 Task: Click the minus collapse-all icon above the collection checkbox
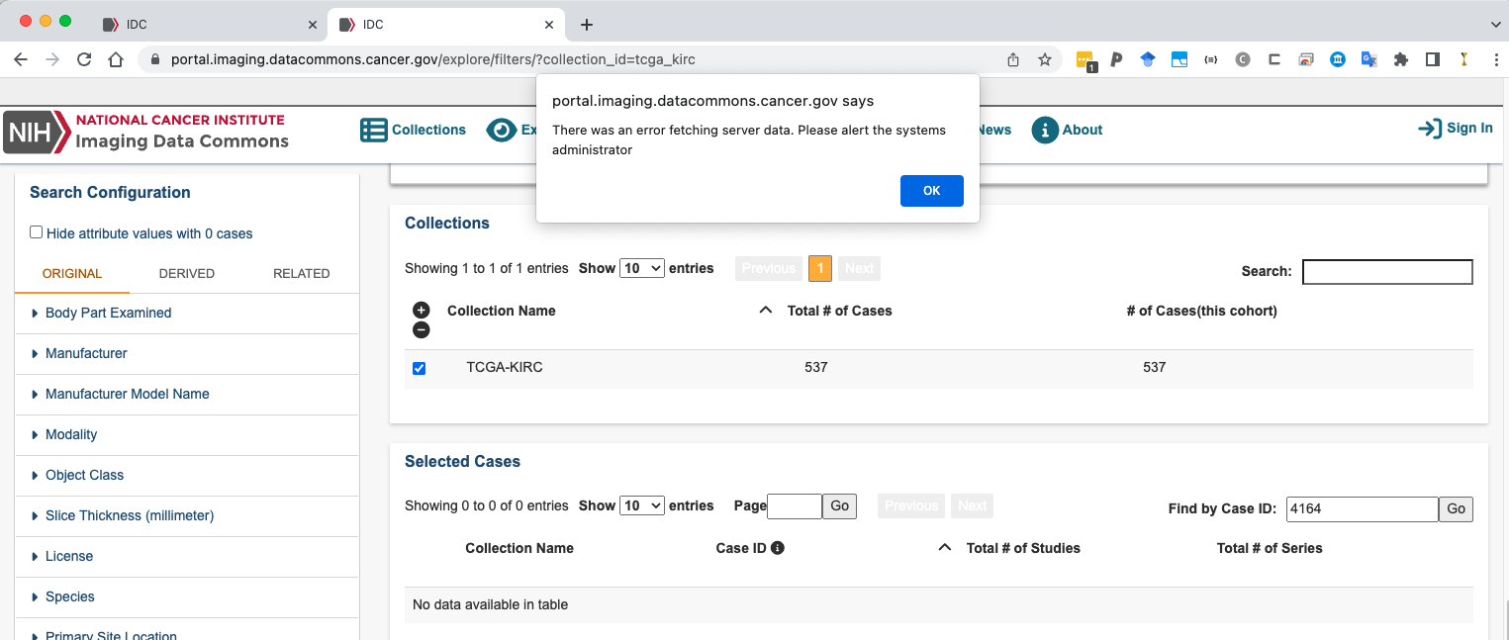click(x=421, y=329)
